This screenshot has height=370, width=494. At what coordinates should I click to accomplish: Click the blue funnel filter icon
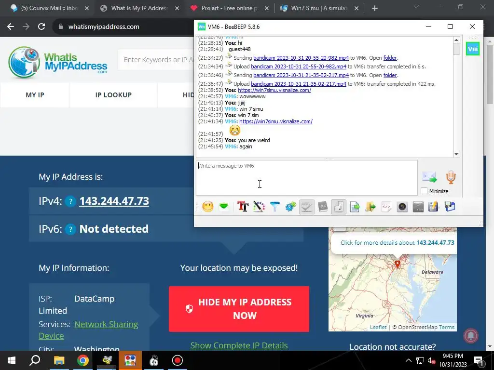coord(274,207)
